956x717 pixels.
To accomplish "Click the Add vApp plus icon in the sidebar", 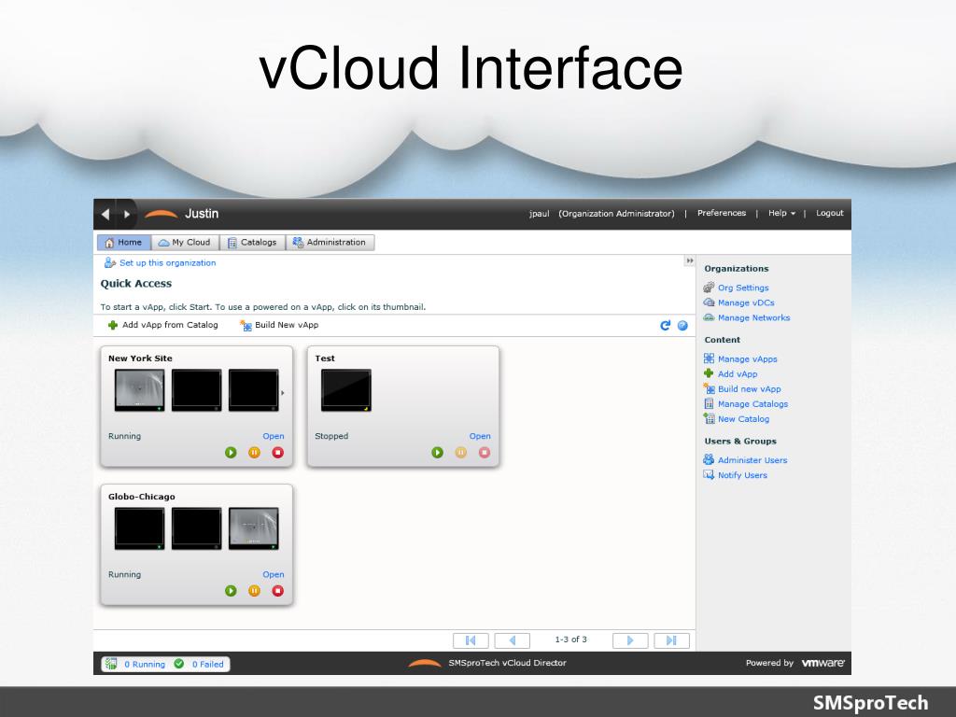I will pos(709,373).
